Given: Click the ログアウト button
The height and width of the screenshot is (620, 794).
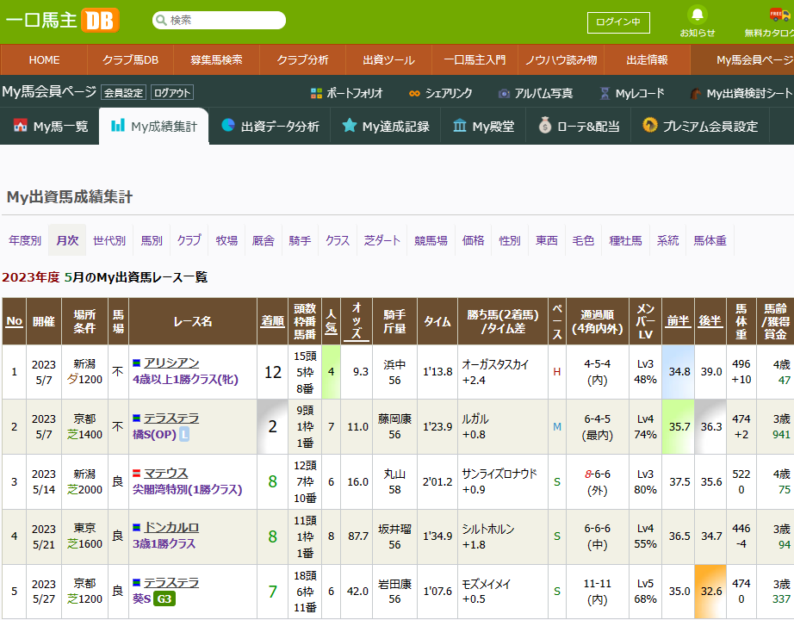Looking at the screenshot, I should pyautogui.click(x=172, y=93).
